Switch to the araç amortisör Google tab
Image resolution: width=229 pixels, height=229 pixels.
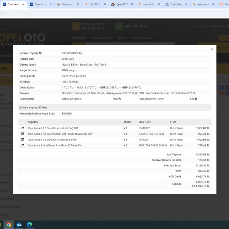203,4
